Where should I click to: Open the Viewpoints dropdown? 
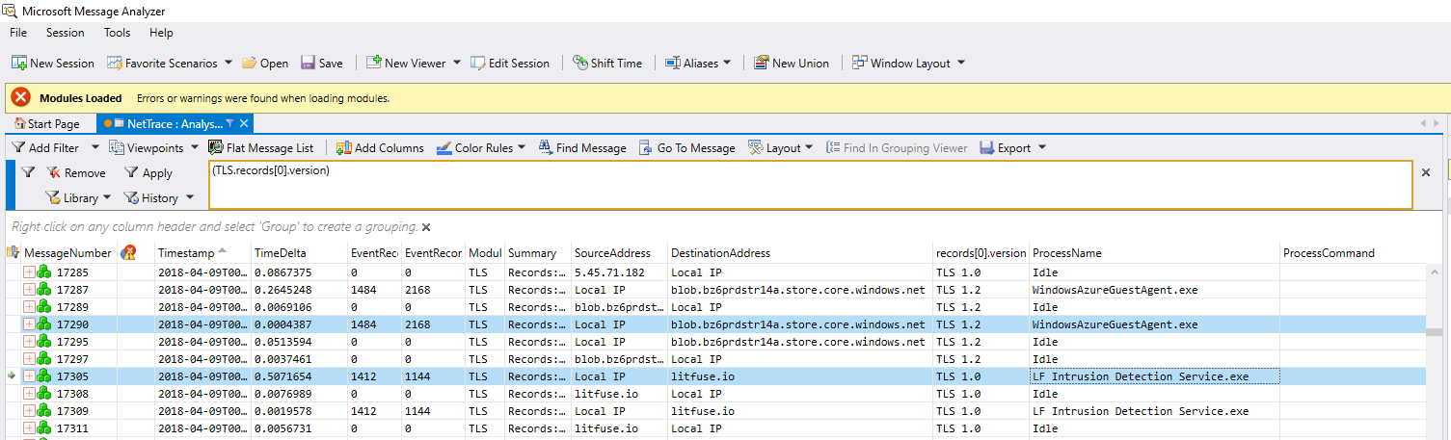tap(154, 147)
